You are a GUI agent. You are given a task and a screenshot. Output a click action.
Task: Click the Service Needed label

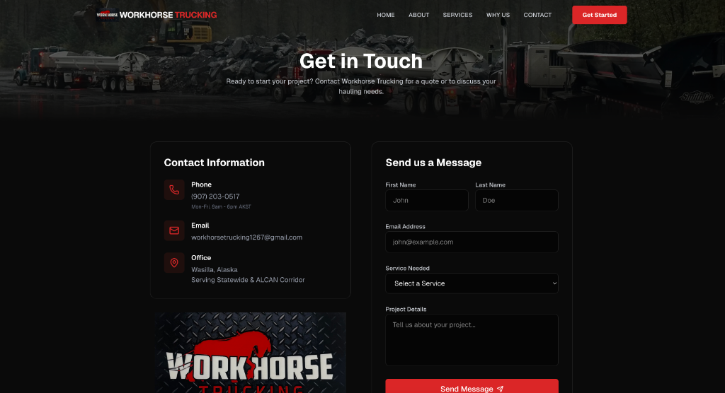coord(407,269)
